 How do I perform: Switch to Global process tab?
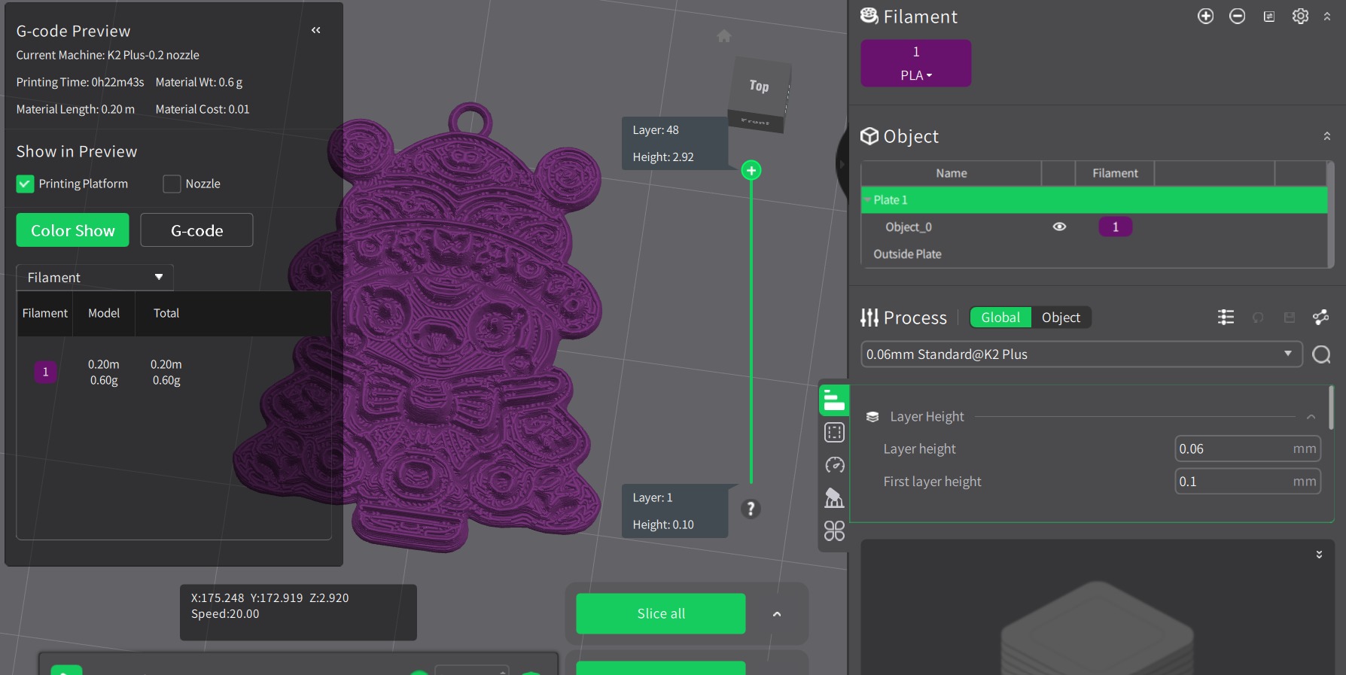tap(1000, 318)
